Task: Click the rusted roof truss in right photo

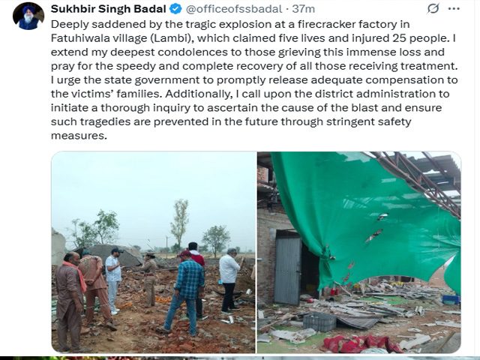Action: 416,181
